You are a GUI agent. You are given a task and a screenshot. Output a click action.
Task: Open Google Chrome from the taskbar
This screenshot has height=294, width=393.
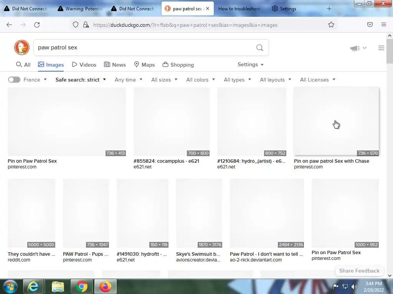(82, 286)
